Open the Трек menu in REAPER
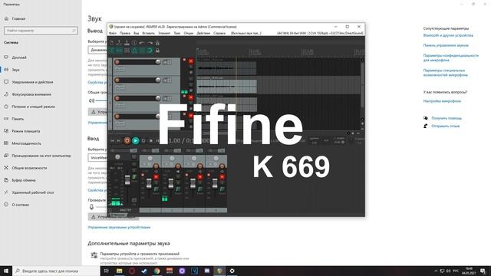 pos(177,33)
